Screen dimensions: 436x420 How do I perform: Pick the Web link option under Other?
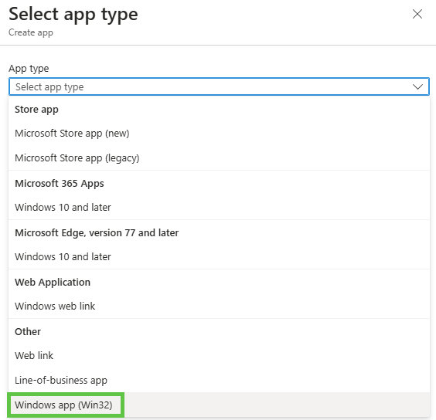tap(219, 356)
